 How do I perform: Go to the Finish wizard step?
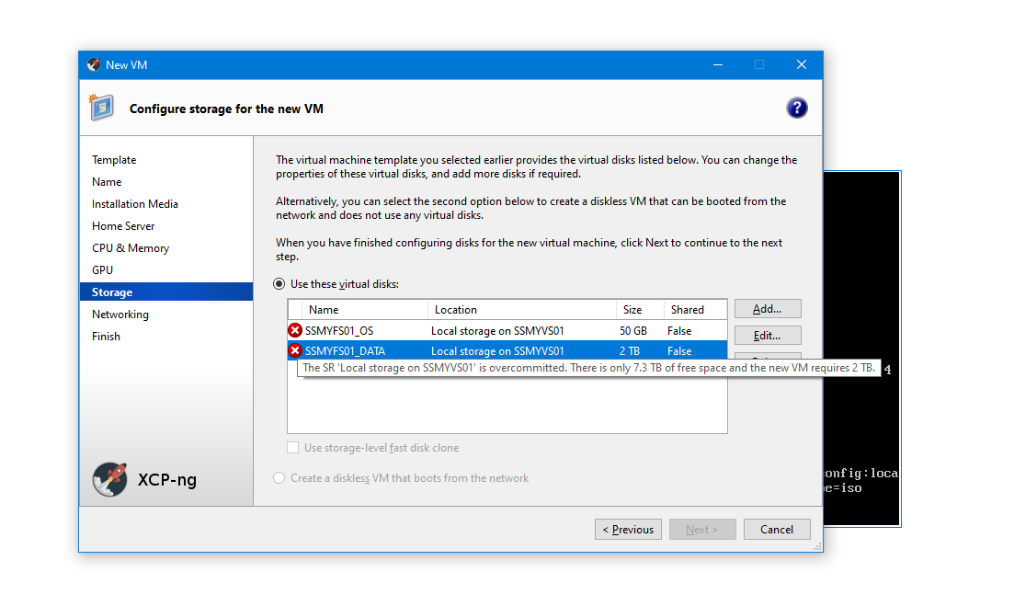point(106,337)
